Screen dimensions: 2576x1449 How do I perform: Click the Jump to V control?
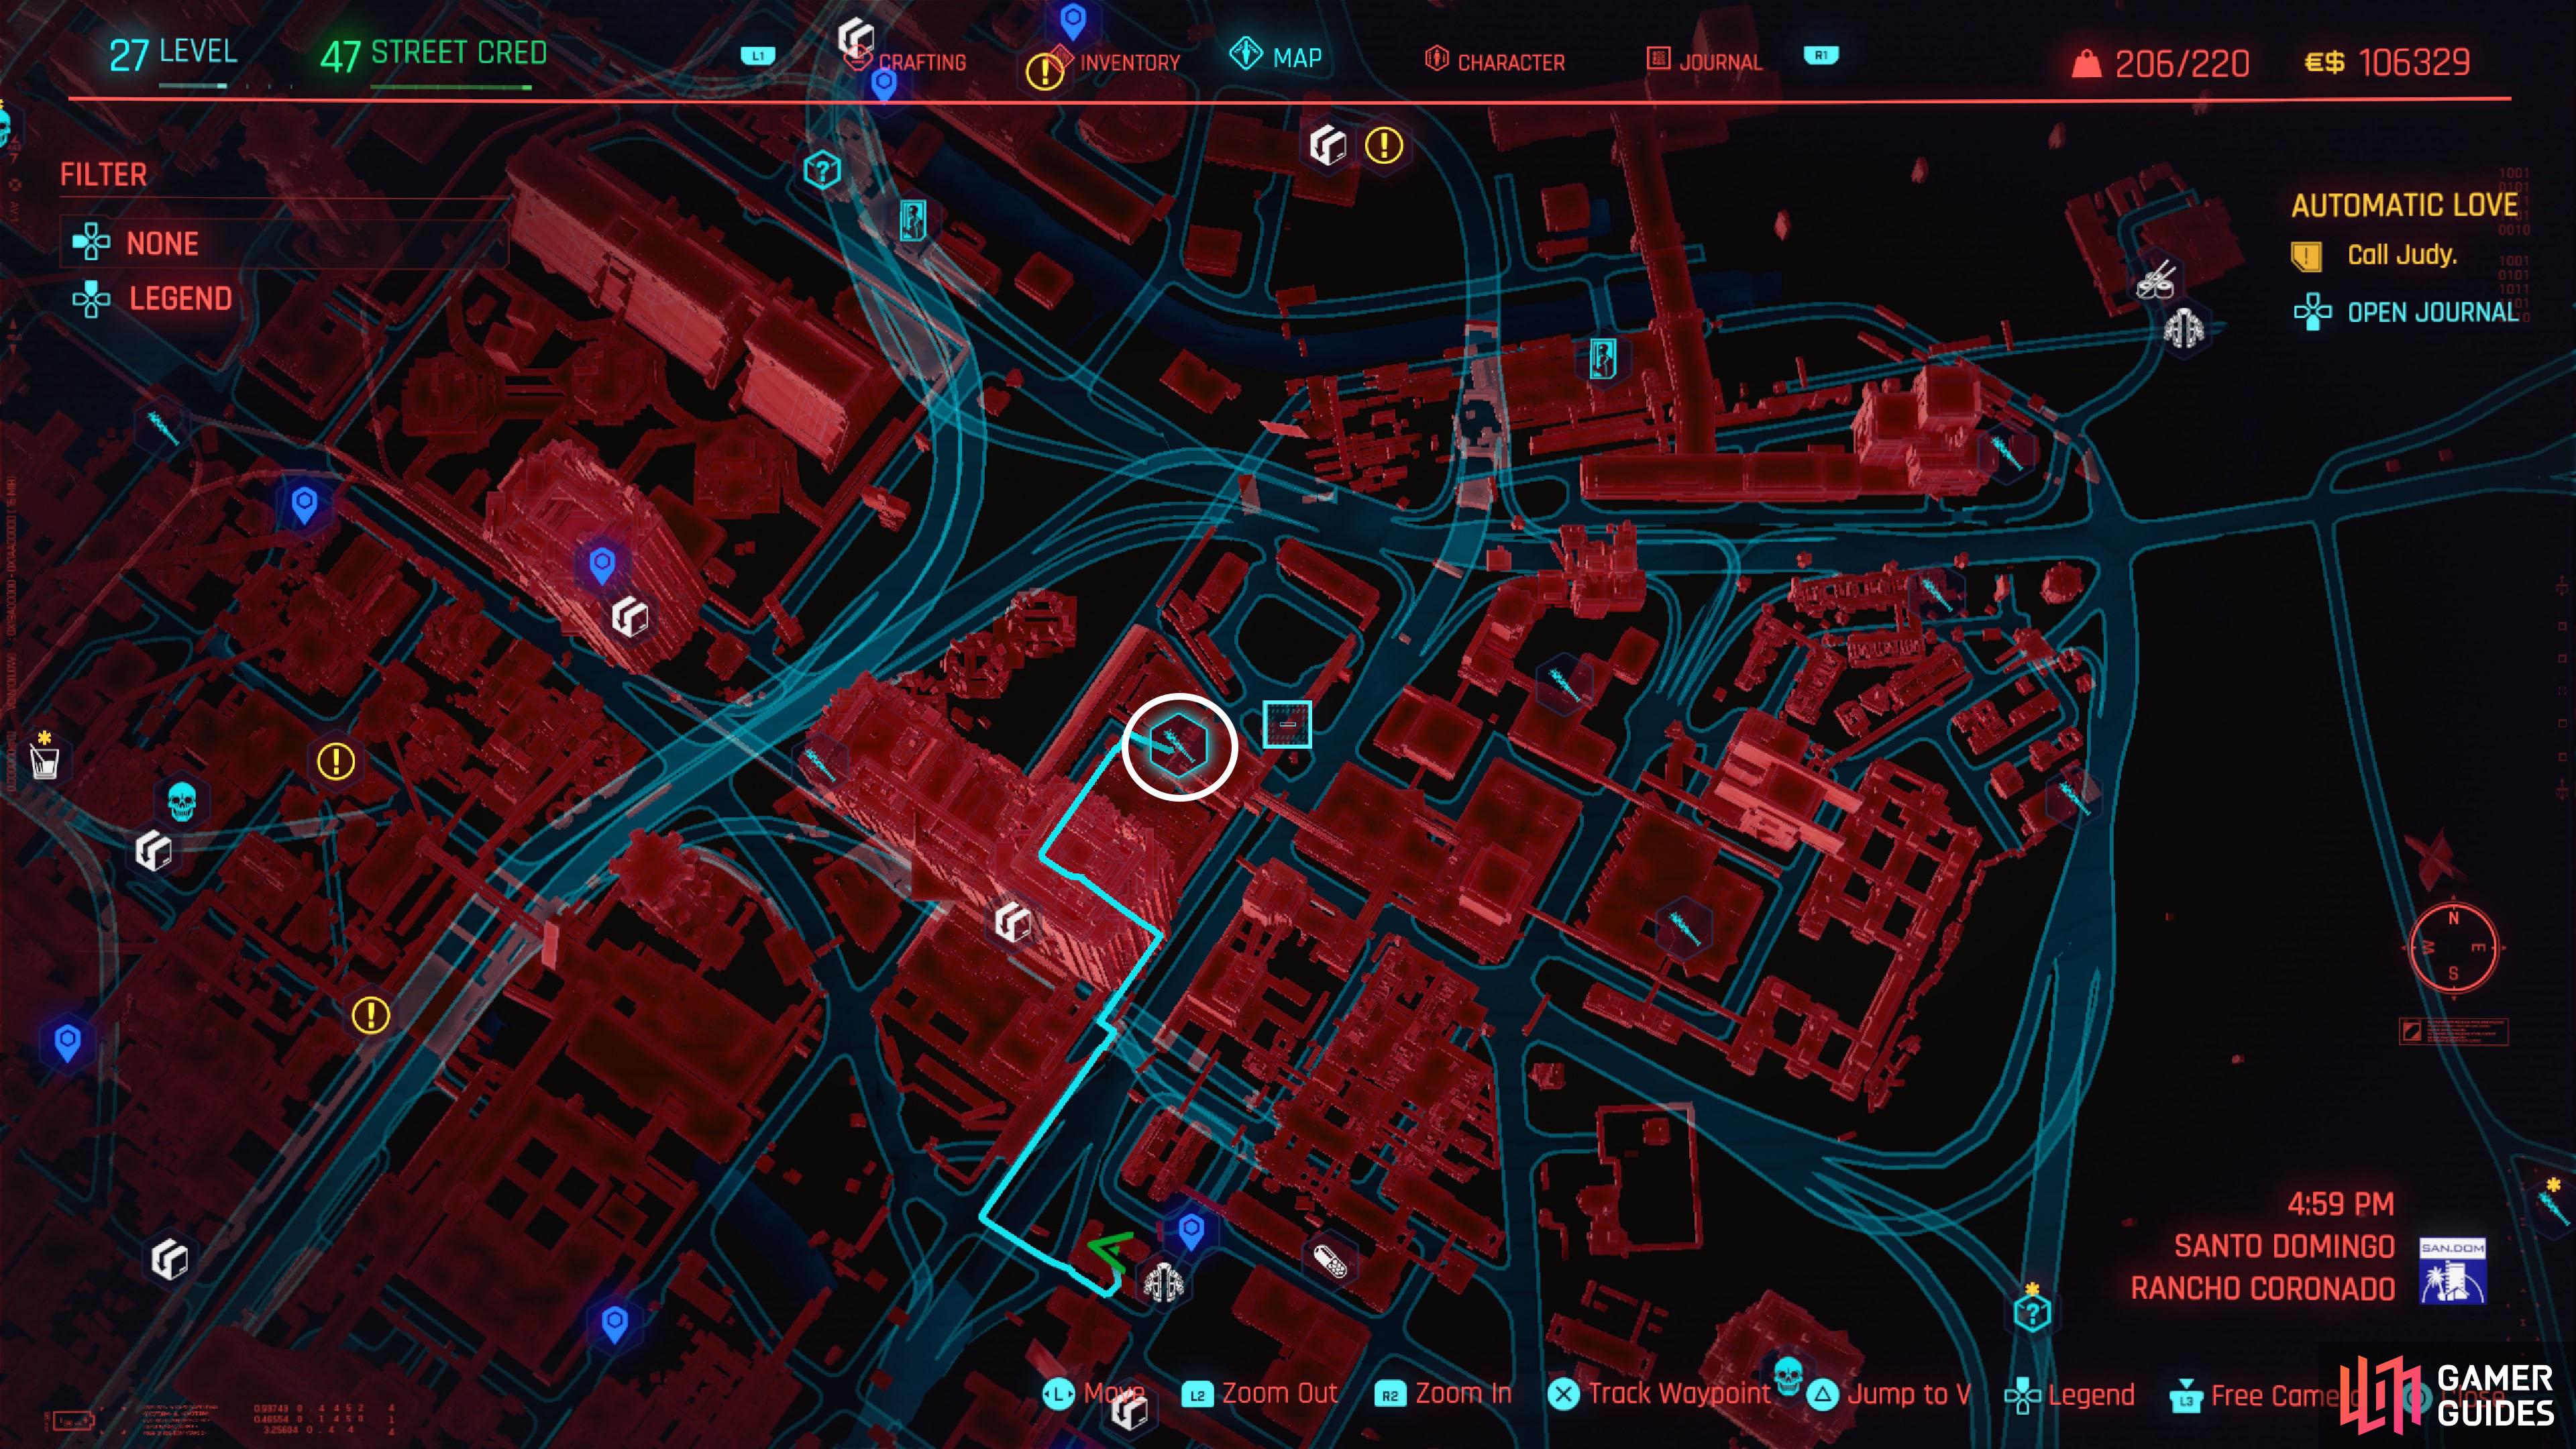[x=1889, y=1394]
